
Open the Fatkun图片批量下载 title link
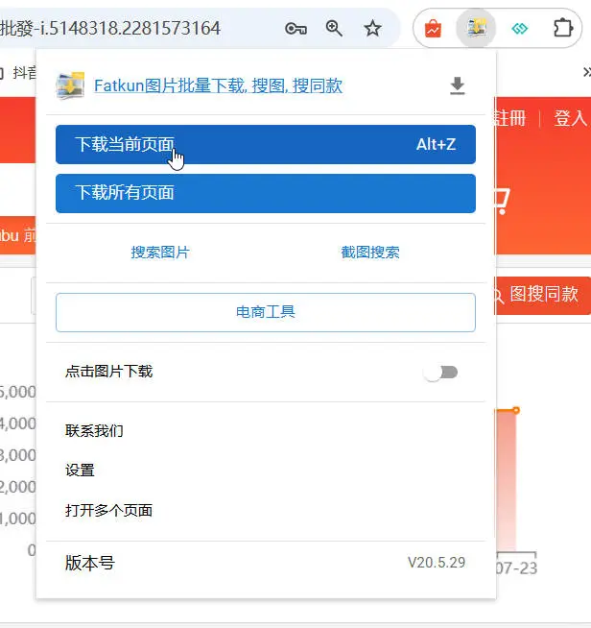pyautogui.click(x=218, y=85)
